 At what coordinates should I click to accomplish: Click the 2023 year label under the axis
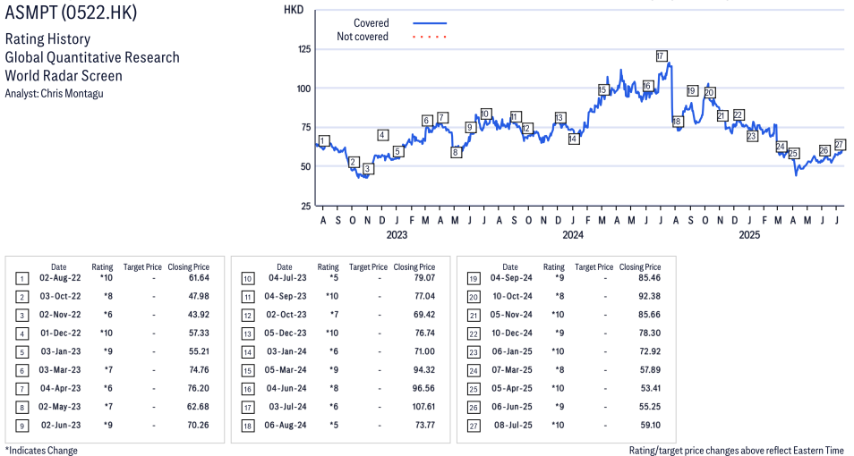(397, 234)
